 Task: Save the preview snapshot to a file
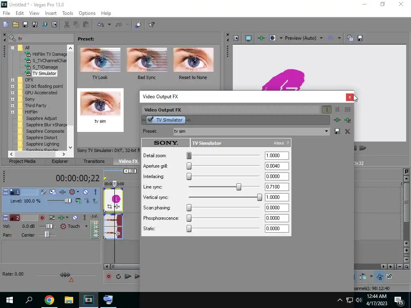(x=360, y=38)
